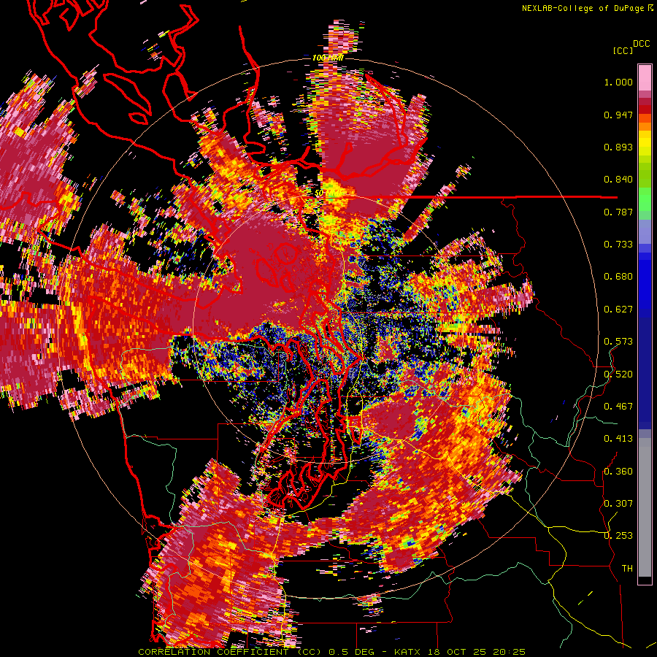Click the 0.947 color scale value
The height and width of the screenshot is (657, 657).
(618, 115)
